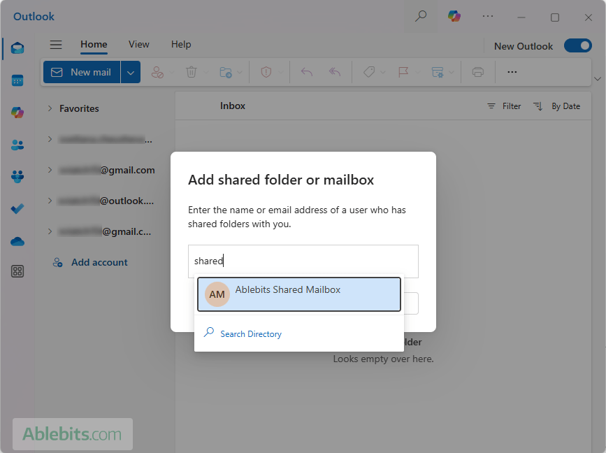Turn off the New Outlook toggle
Image resolution: width=606 pixels, height=453 pixels.
578,45
